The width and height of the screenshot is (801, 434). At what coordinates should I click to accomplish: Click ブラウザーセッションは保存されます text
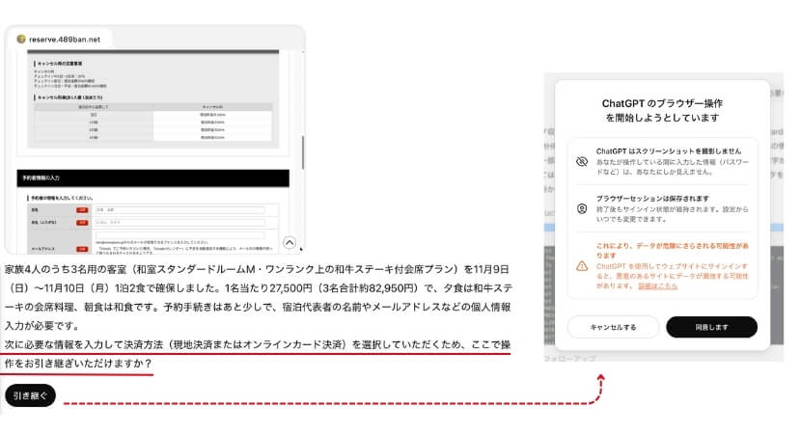[x=652, y=198]
